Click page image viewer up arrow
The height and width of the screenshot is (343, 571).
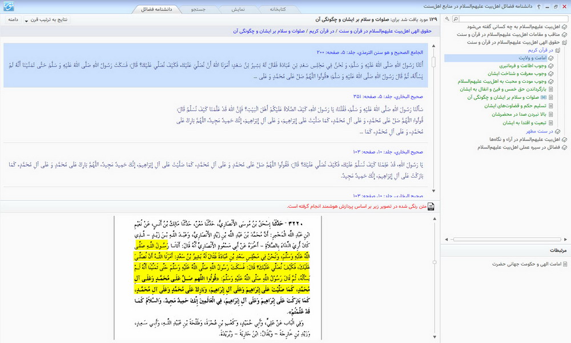(x=435, y=219)
